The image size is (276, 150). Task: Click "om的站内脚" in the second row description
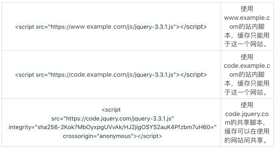(247, 74)
